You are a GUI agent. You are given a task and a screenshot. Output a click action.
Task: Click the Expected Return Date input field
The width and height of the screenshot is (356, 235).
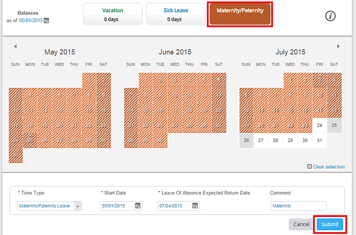click(174, 206)
